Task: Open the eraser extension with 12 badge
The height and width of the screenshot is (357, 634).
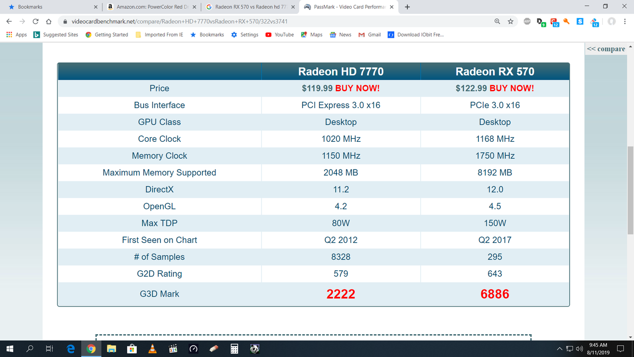Action: pyautogui.click(x=594, y=22)
